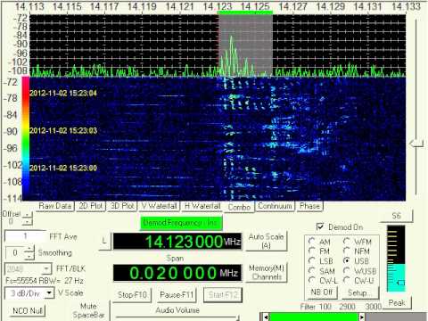Select AM demodulation mode
The image size is (428, 321).
click(x=312, y=242)
